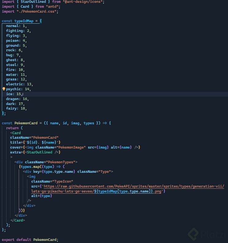Image resolution: width=228 pixels, height=243 pixels.
Task: Click the 'ghost: 8,' line
Action: tap(15, 60)
